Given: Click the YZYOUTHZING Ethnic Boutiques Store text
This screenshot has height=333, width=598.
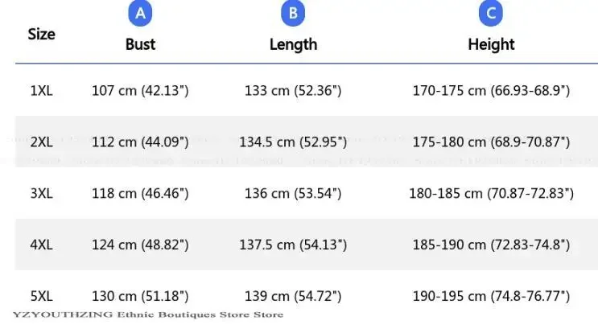Looking at the screenshot, I should 147,314.
